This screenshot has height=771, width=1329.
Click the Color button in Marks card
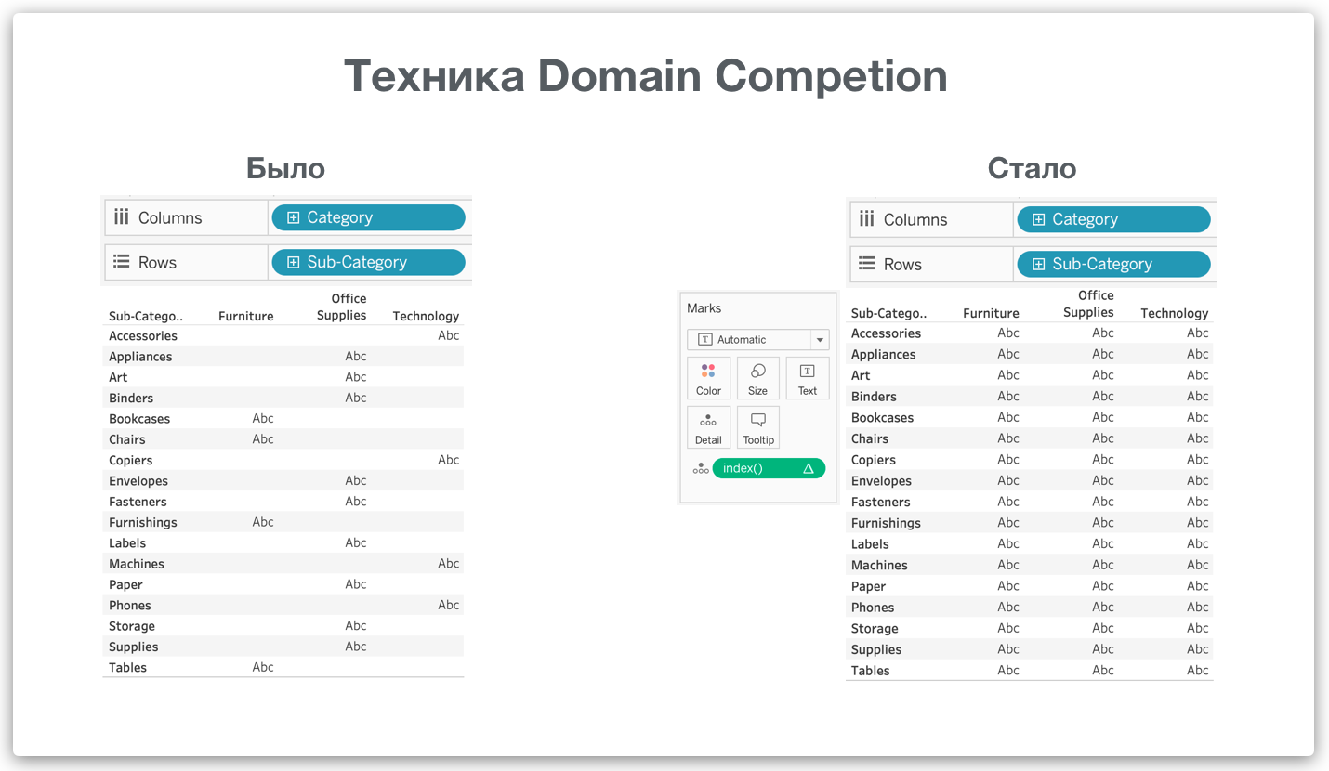coord(708,379)
